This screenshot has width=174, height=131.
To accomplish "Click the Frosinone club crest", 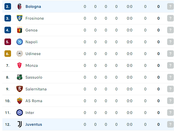I will [x=19, y=18].
